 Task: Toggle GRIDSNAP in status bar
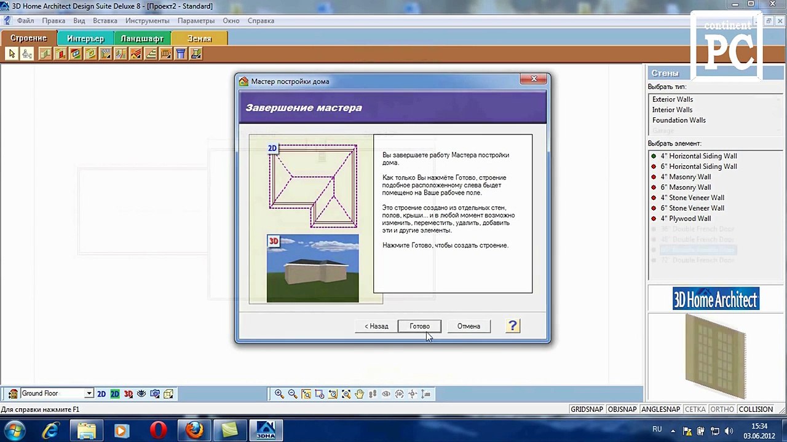587,409
